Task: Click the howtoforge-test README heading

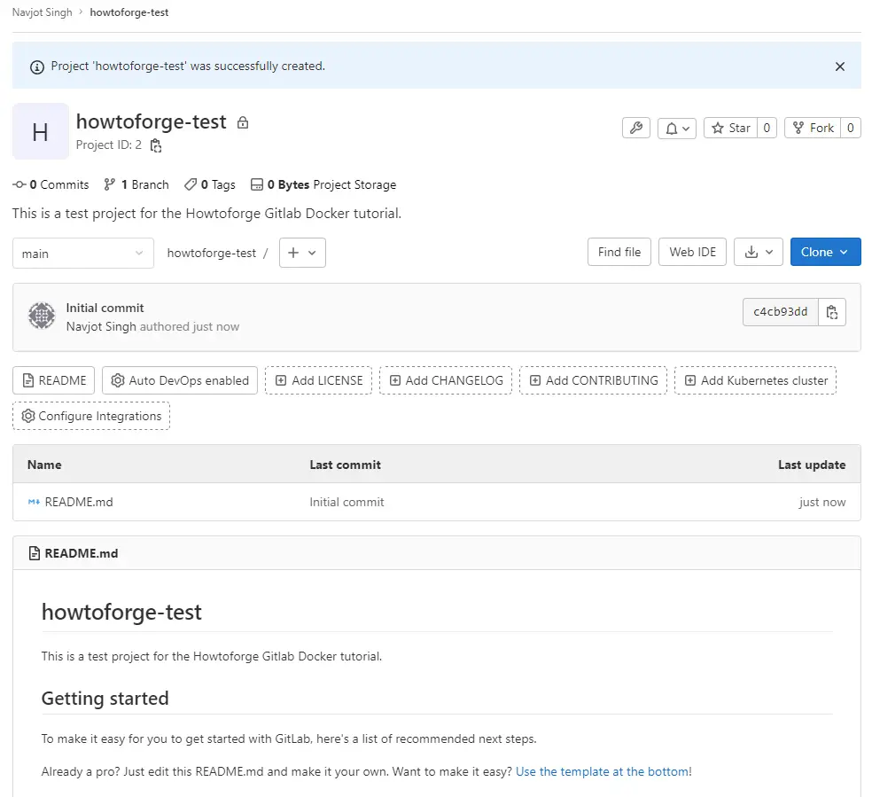Action: coord(121,613)
